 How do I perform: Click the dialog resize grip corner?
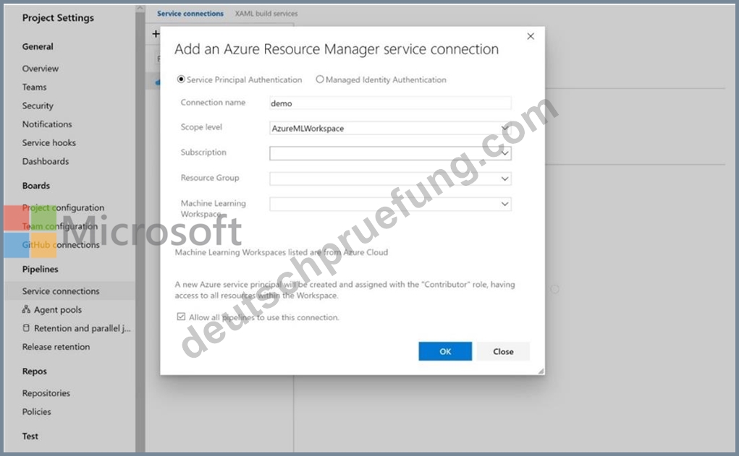click(x=541, y=371)
